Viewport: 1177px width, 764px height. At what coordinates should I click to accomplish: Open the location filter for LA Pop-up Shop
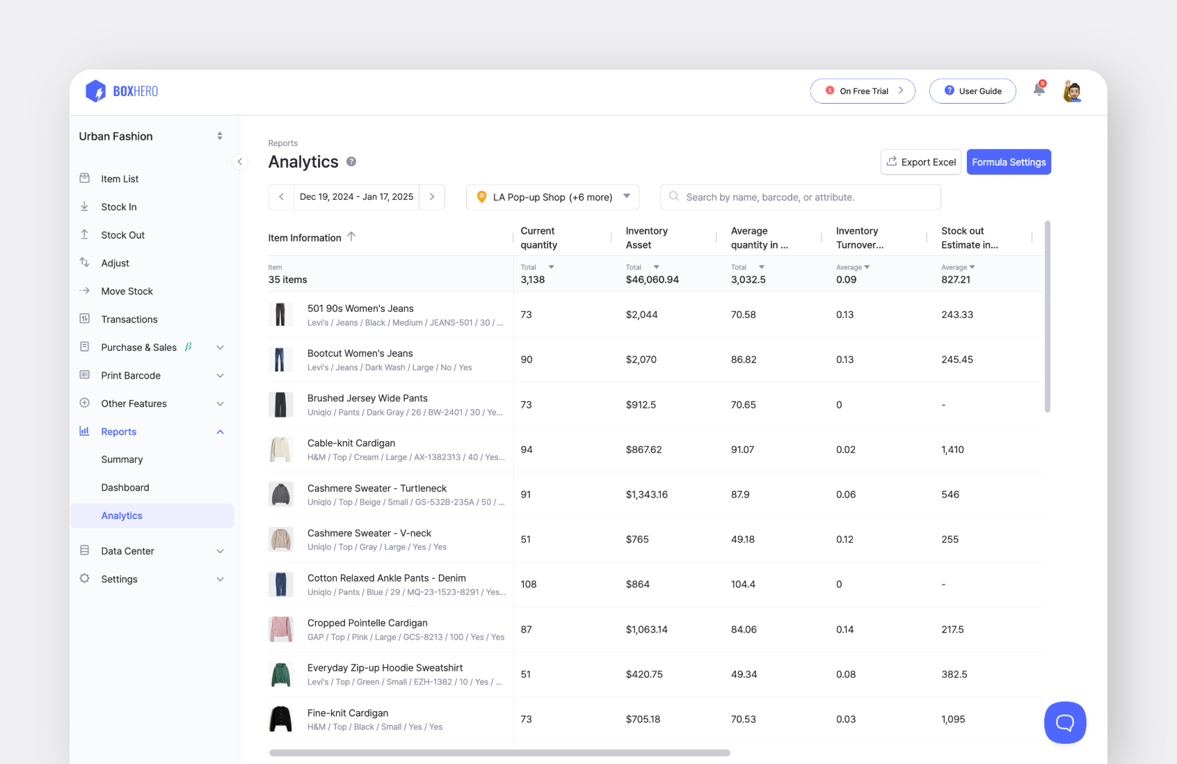pyautogui.click(x=552, y=197)
